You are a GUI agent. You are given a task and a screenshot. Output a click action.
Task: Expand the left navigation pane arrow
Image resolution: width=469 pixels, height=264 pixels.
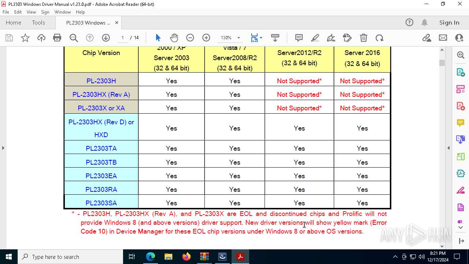[x=3, y=148]
